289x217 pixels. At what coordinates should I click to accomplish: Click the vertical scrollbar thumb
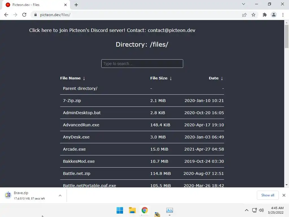pyautogui.click(x=286, y=36)
